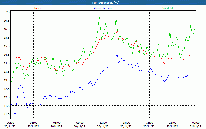The height and width of the screenshot is (129, 206).
Task: Select the red 'Temp.' legend label
Action: pyautogui.click(x=38, y=8)
